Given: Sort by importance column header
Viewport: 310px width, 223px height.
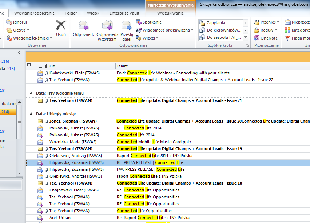Looking at the screenshot, I should (35, 66).
